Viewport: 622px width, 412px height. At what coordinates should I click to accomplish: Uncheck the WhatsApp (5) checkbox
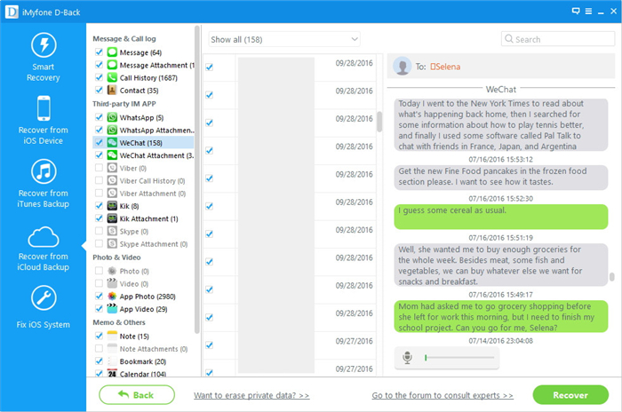coord(100,117)
